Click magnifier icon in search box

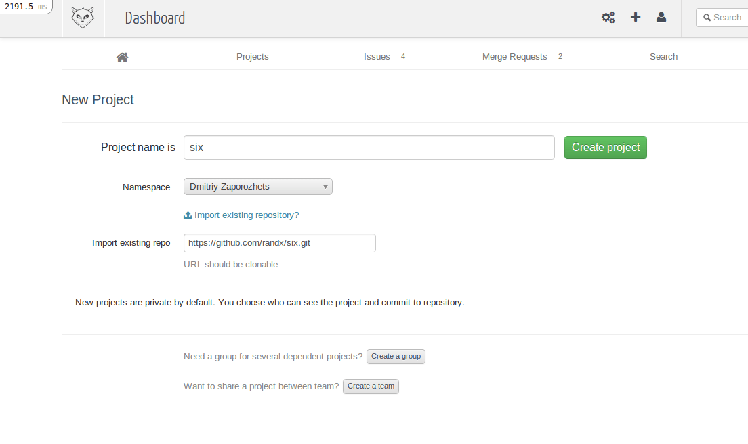(707, 18)
